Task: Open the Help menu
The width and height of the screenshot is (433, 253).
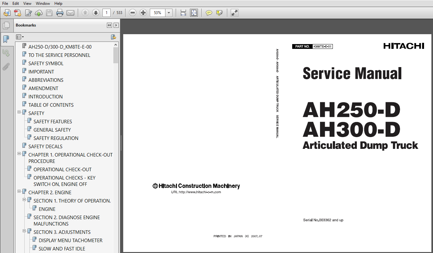Action: click(58, 4)
